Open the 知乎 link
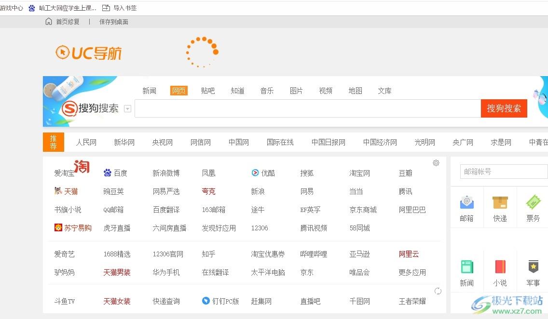 pos(209,254)
